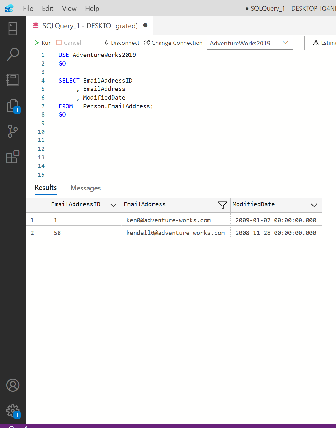
Task: Click the Run query play icon
Action: [36, 43]
